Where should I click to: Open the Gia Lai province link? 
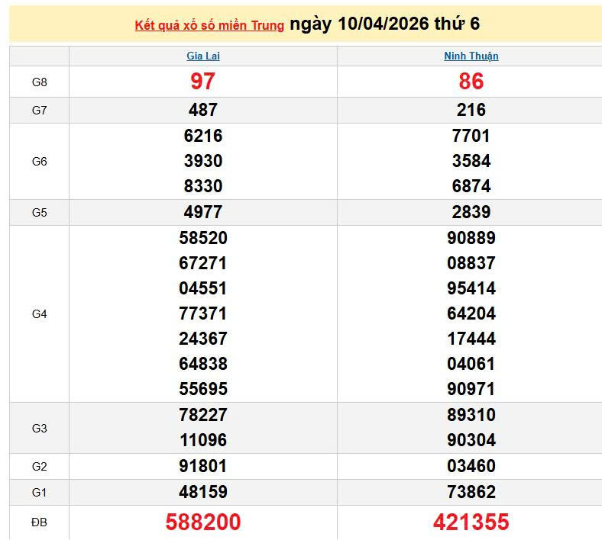tap(203, 56)
